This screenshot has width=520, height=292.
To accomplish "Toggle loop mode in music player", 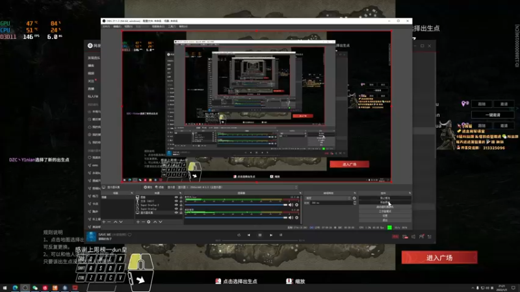I will pos(239,235).
